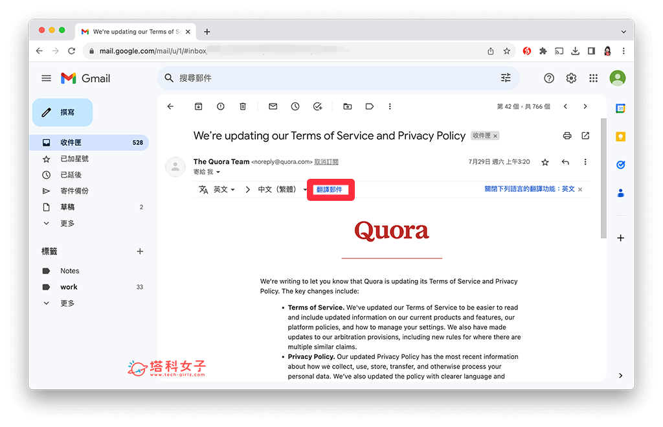The height and width of the screenshot is (427, 663).
Task: Show recipient details dropdown next to 寄給 我
Action: 218,172
